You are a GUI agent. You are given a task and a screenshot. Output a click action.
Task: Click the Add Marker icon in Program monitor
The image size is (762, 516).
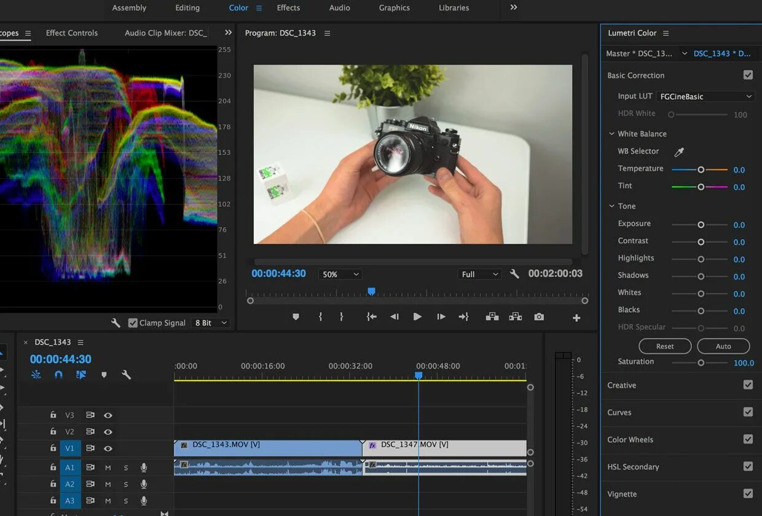click(296, 317)
